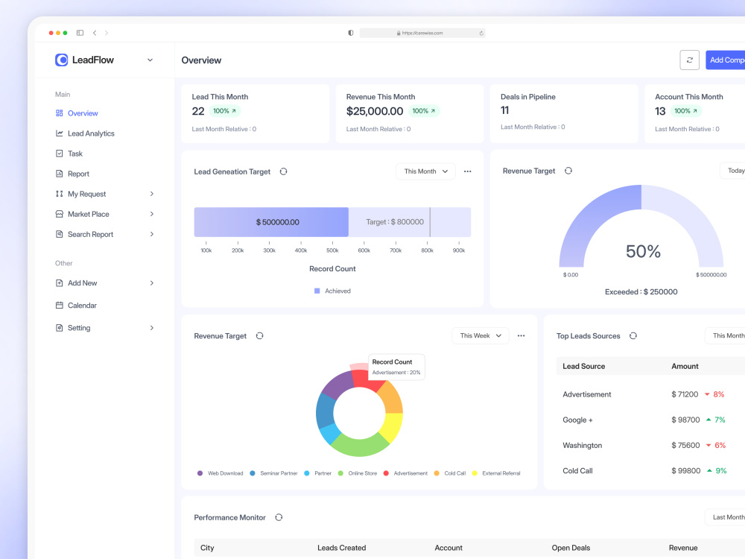Click the Advertisement lead source row
This screenshot has width=745, height=559.
pos(650,394)
